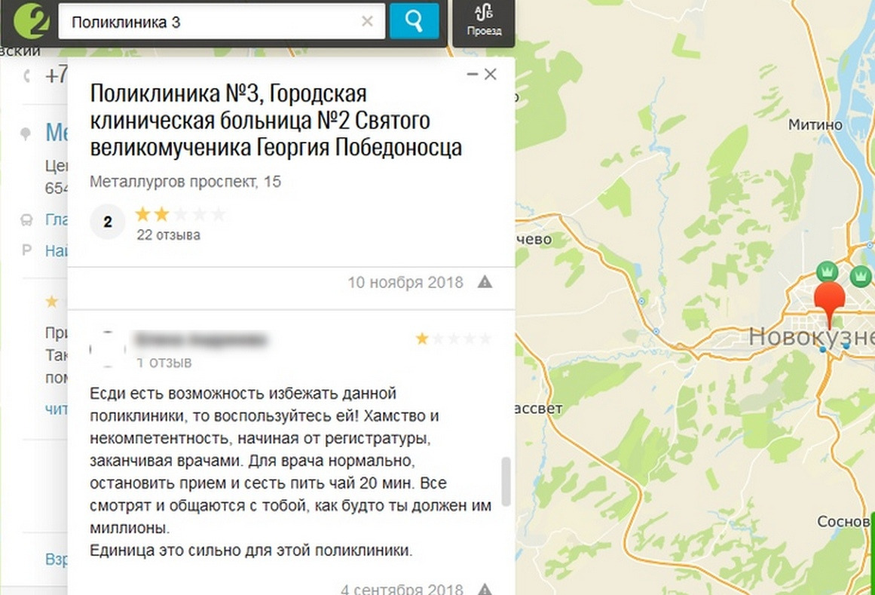Clear the search field with the X
Viewport: 875px width, 595px height.
pyautogui.click(x=367, y=22)
